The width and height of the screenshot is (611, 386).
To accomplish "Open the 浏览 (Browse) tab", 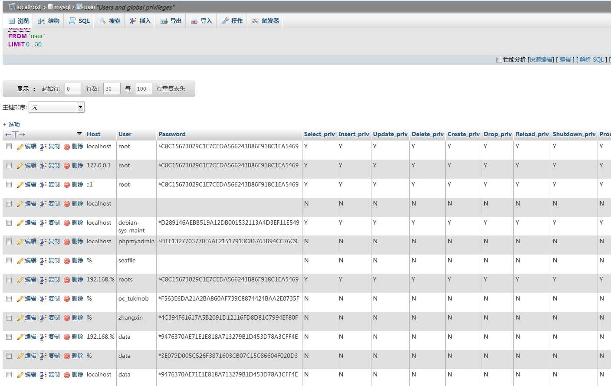I will 19,21.
